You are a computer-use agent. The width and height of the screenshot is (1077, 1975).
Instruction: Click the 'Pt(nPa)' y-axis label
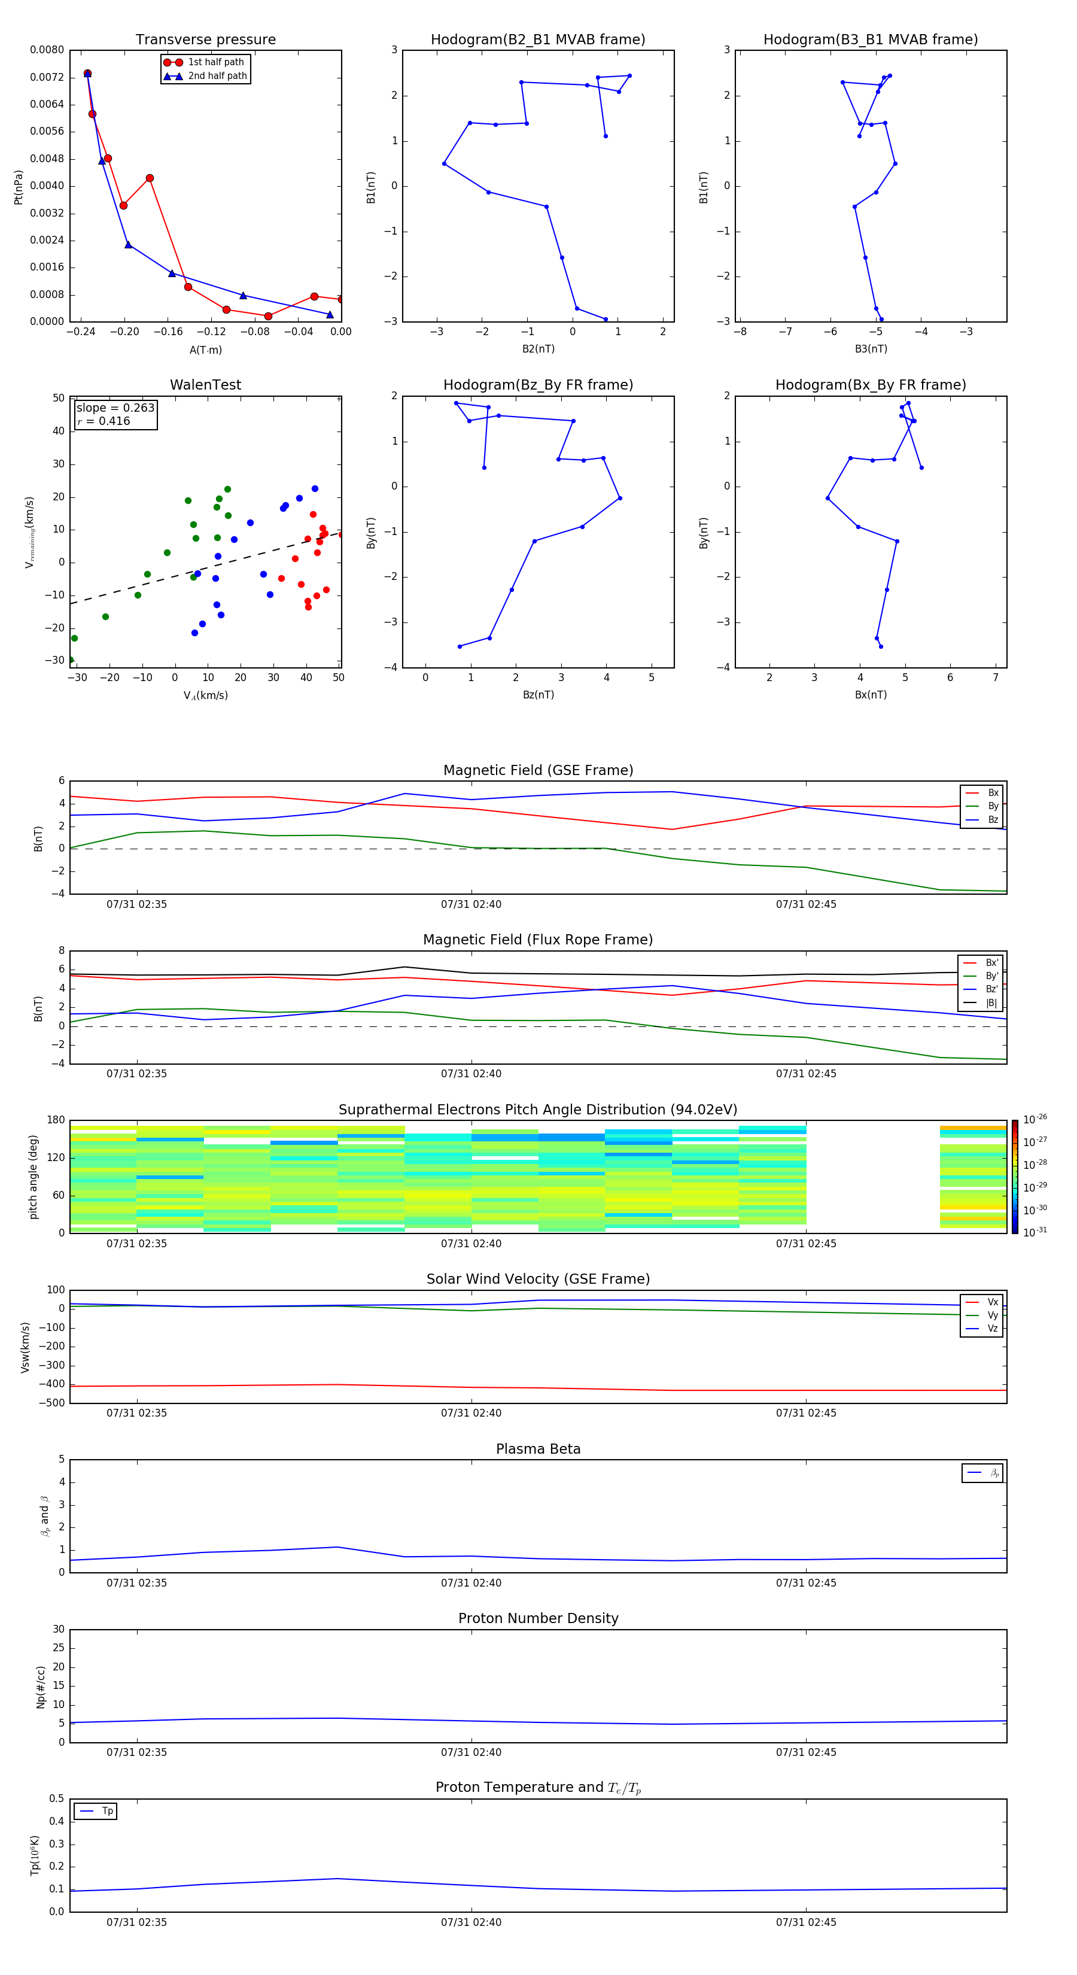(19, 187)
